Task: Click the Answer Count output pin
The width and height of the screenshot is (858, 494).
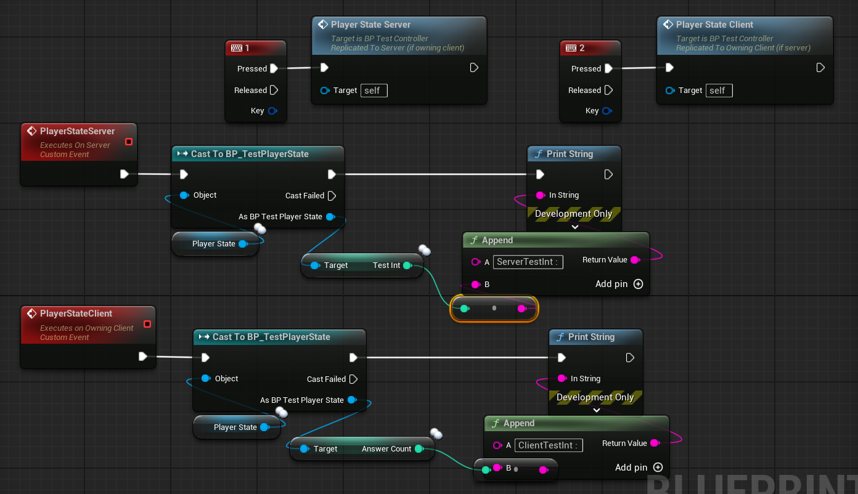Action: point(419,449)
